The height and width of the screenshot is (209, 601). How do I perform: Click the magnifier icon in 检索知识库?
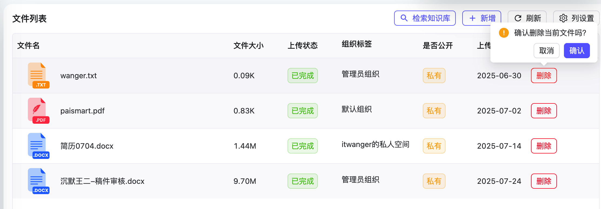click(404, 18)
